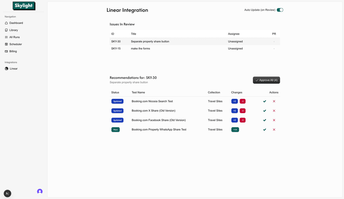Click Updated badge for Nicosia Search Test
This screenshot has width=344, height=199.
click(117, 101)
